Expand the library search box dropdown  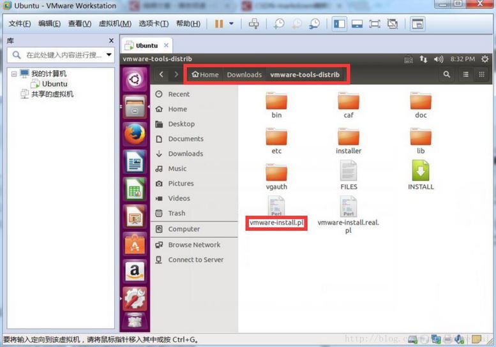[x=109, y=55]
